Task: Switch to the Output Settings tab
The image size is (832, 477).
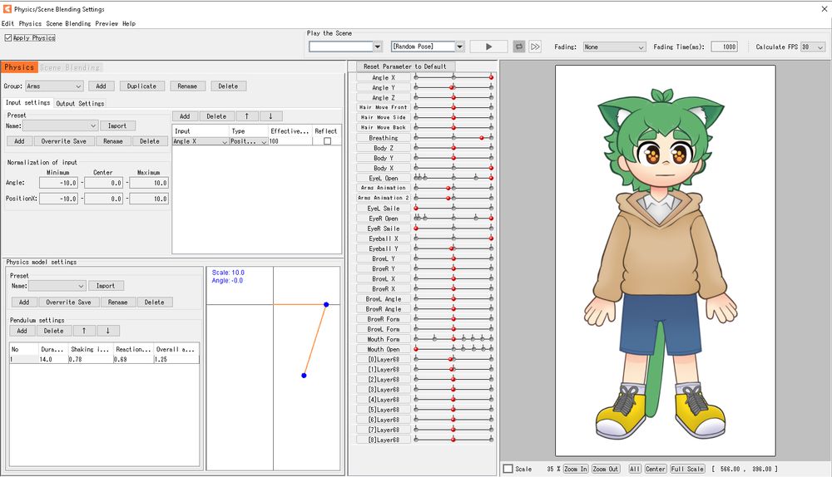Action: point(80,103)
